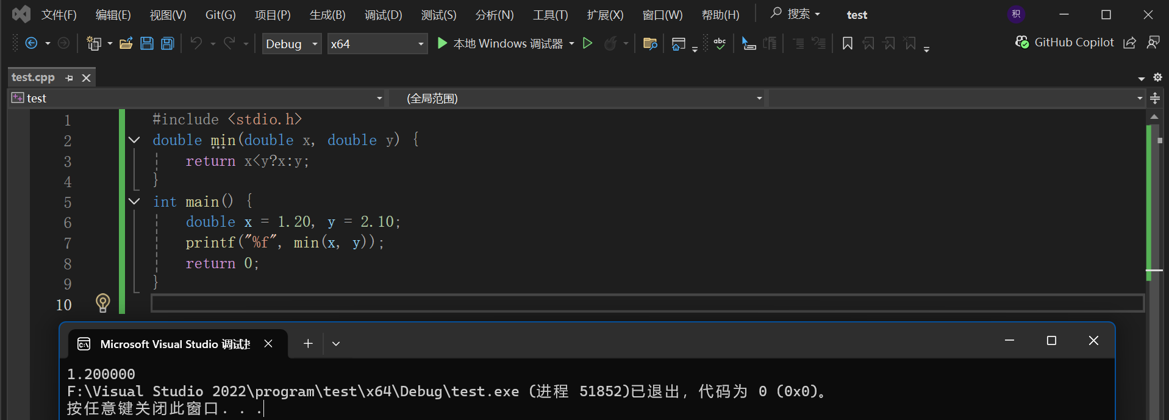Image resolution: width=1169 pixels, height=420 pixels.
Task: Collapse the min function at line 2
Action: pos(134,140)
